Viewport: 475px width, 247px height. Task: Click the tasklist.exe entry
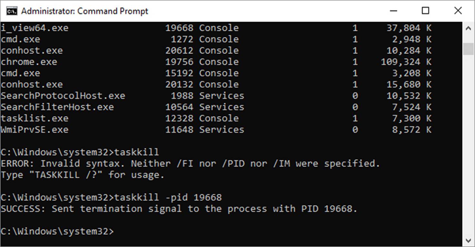click(34, 118)
